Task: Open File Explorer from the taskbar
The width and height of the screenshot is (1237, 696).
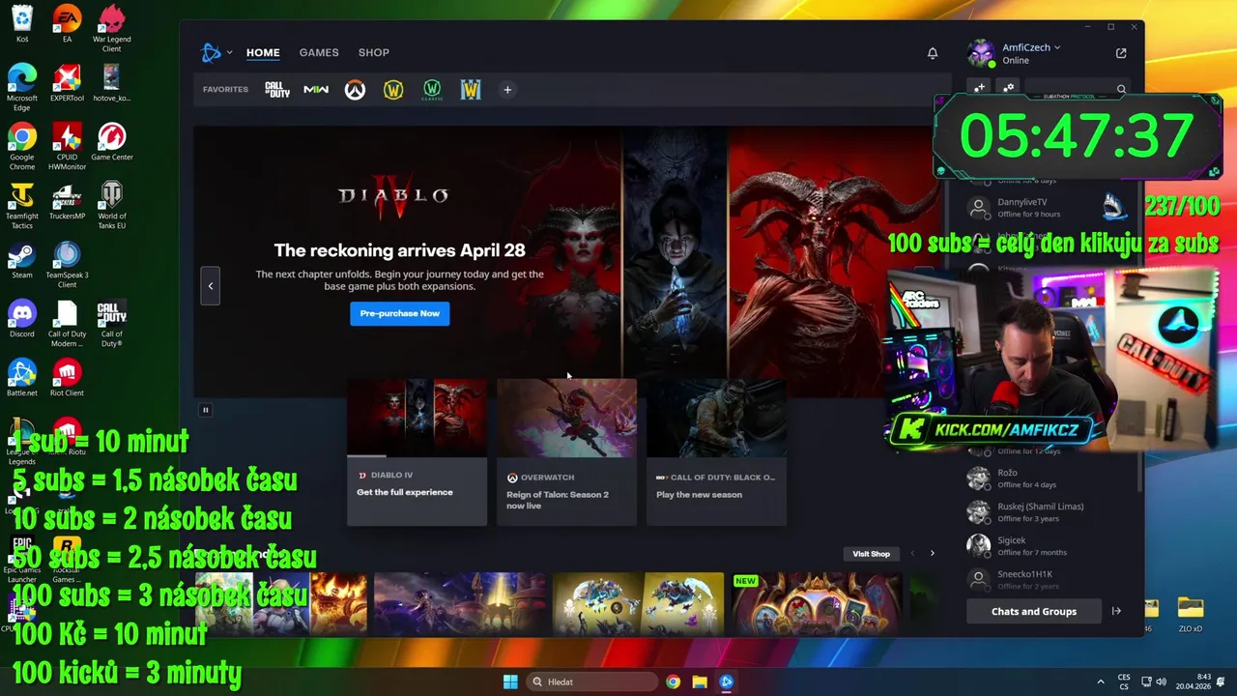Action: [x=700, y=681]
